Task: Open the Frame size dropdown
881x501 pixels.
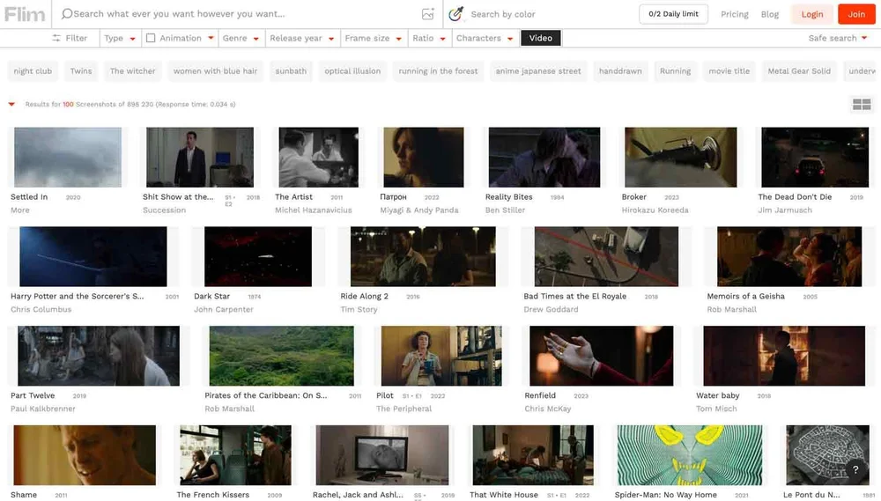Action: pos(373,38)
